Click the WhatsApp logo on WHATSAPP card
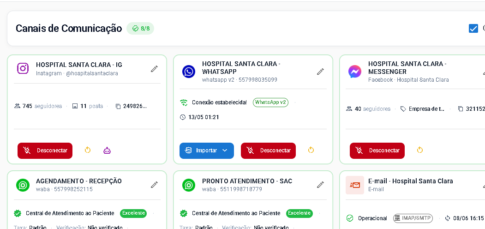The image size is (485, 229). 189,72
